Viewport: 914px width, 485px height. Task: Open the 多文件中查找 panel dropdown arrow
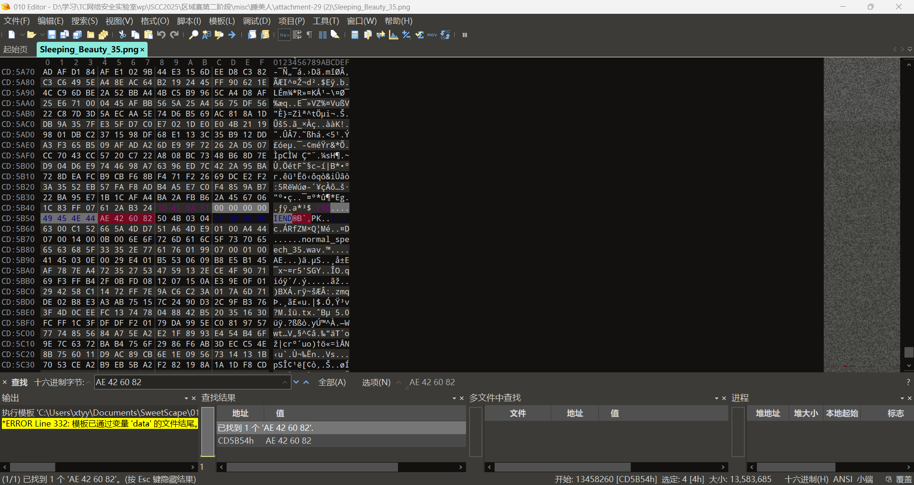(716, 398)
